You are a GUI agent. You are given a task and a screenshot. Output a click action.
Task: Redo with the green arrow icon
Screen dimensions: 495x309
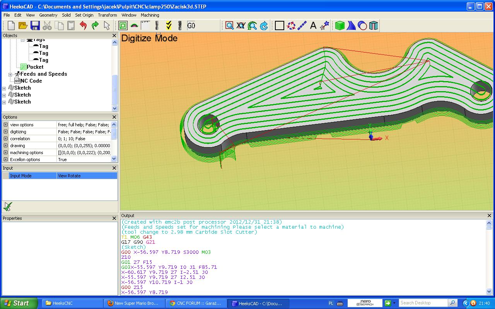(95, 25)
